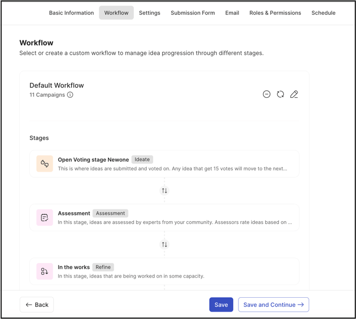Viewport: 356px width, 319px height.
Task: Click the Assessment stage checklist icon
Action: point(45,217)
